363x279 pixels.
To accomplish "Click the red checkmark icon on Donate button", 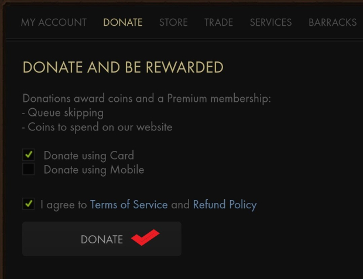I will (145, 238).
